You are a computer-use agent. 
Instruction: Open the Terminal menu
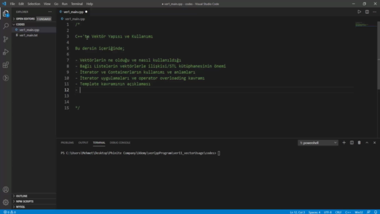pyautogui.click(x=77, y=4)
